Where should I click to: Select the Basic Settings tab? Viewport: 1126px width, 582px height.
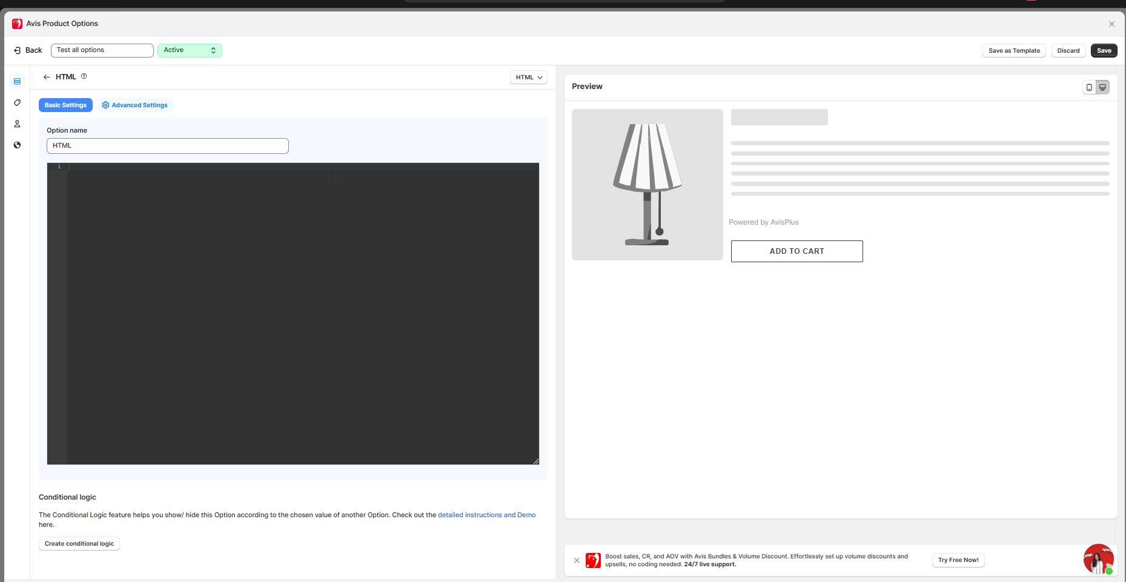[65, 105]
